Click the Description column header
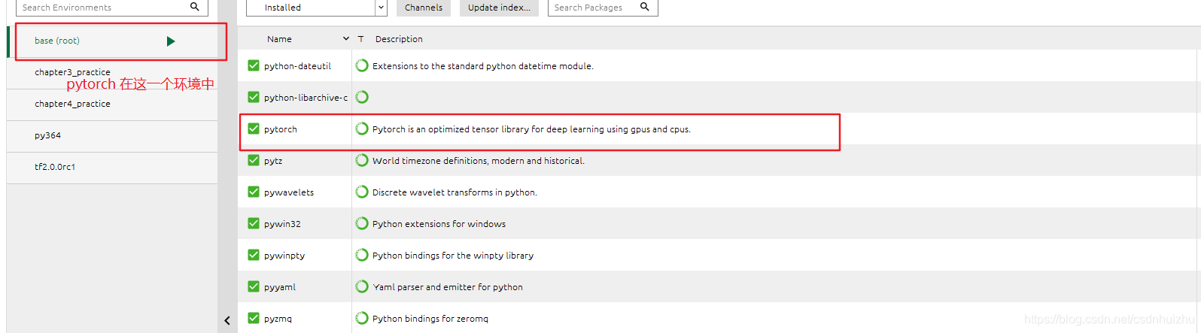The width and height of the screenshot is (1201, 333). pyautogui.click(x=399, y=38)
